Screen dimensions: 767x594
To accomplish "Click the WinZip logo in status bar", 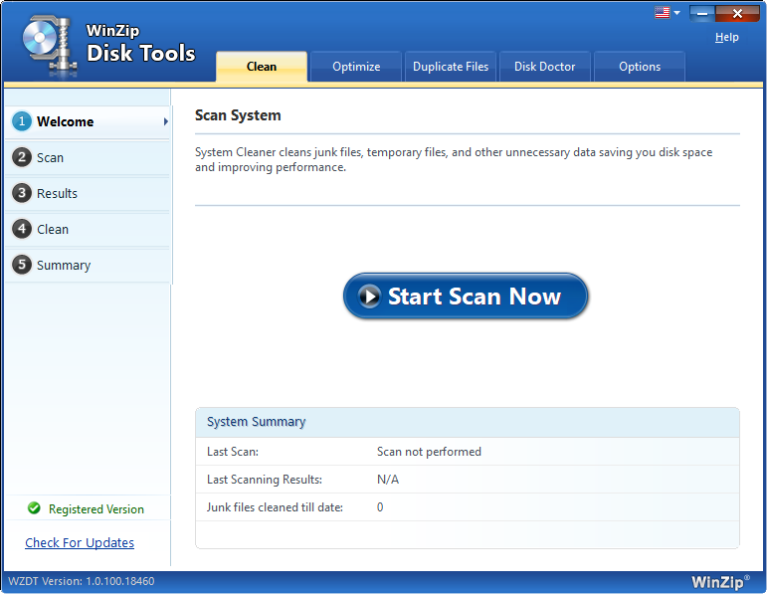I will tap(720, 581).
